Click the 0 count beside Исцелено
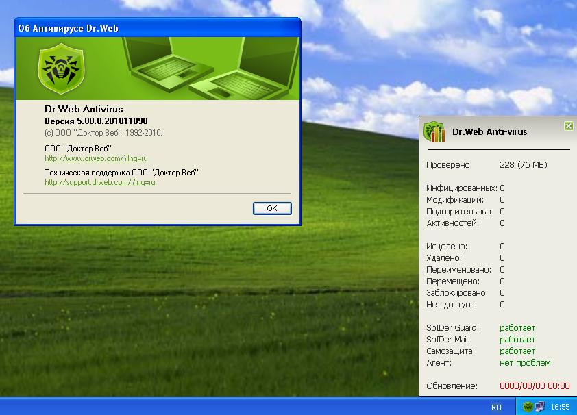The height and width of the screenshot is (415, 577). click(x=502, y=247)
